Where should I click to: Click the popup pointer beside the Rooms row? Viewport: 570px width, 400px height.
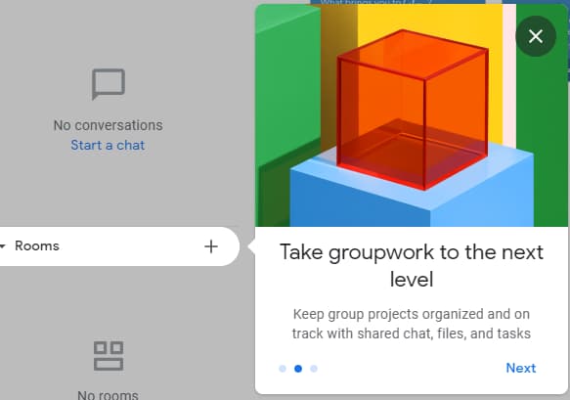[x=251, y=246]
